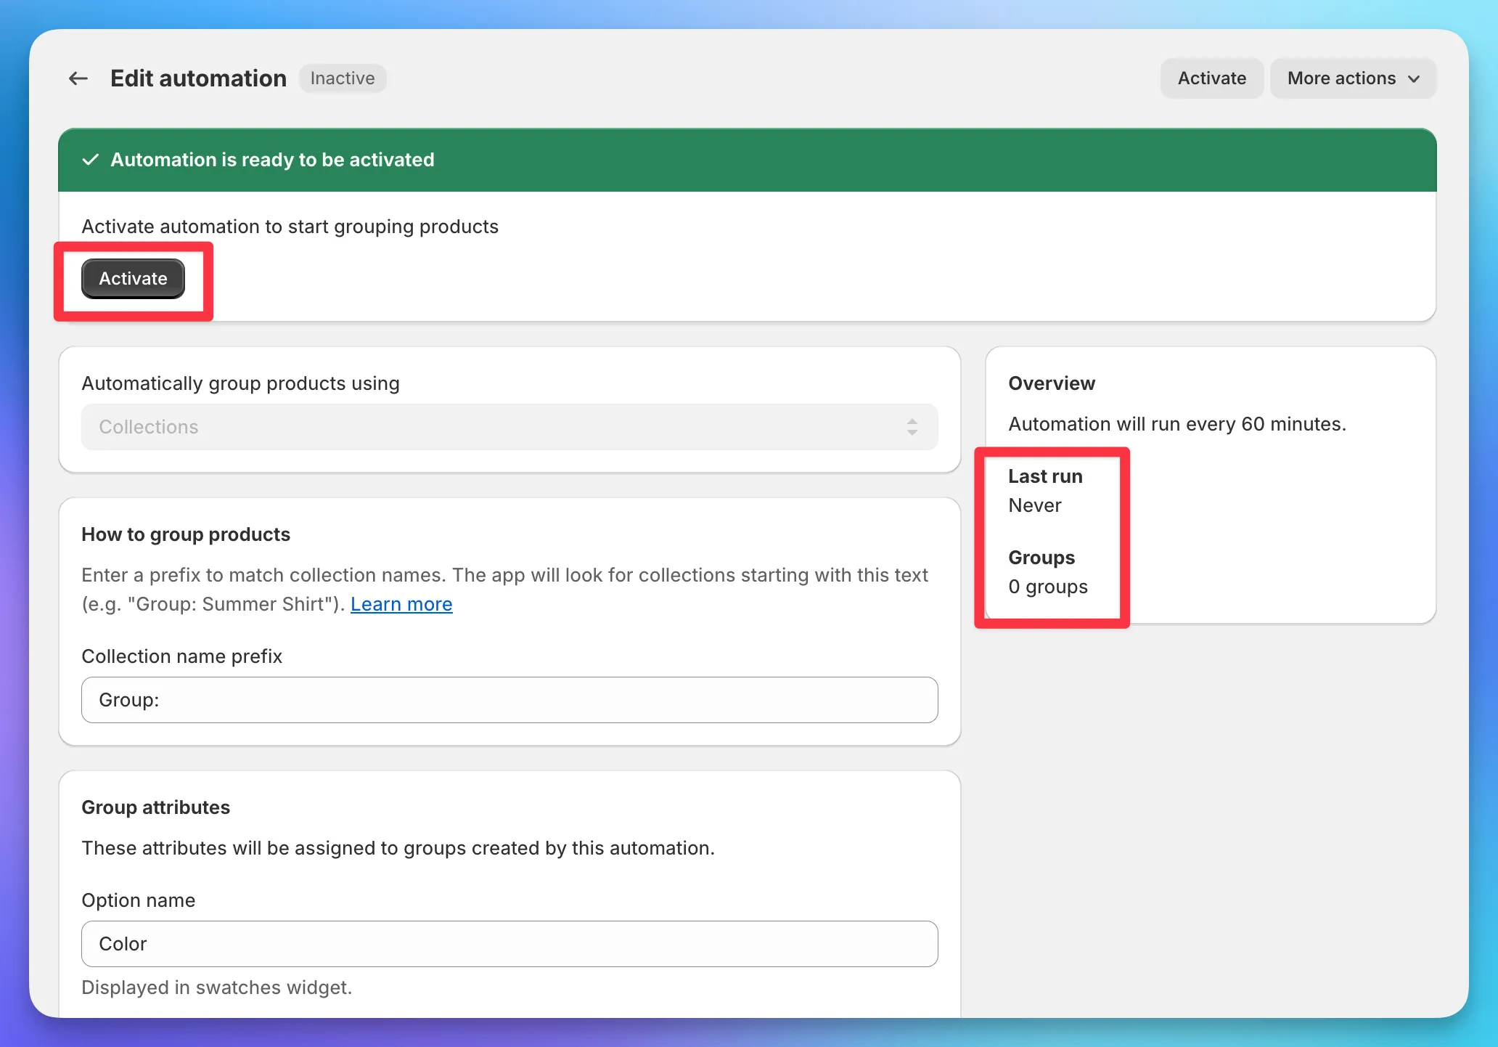Open the Learn more link
1498x1047 pixels.
(x=401, y=604)
